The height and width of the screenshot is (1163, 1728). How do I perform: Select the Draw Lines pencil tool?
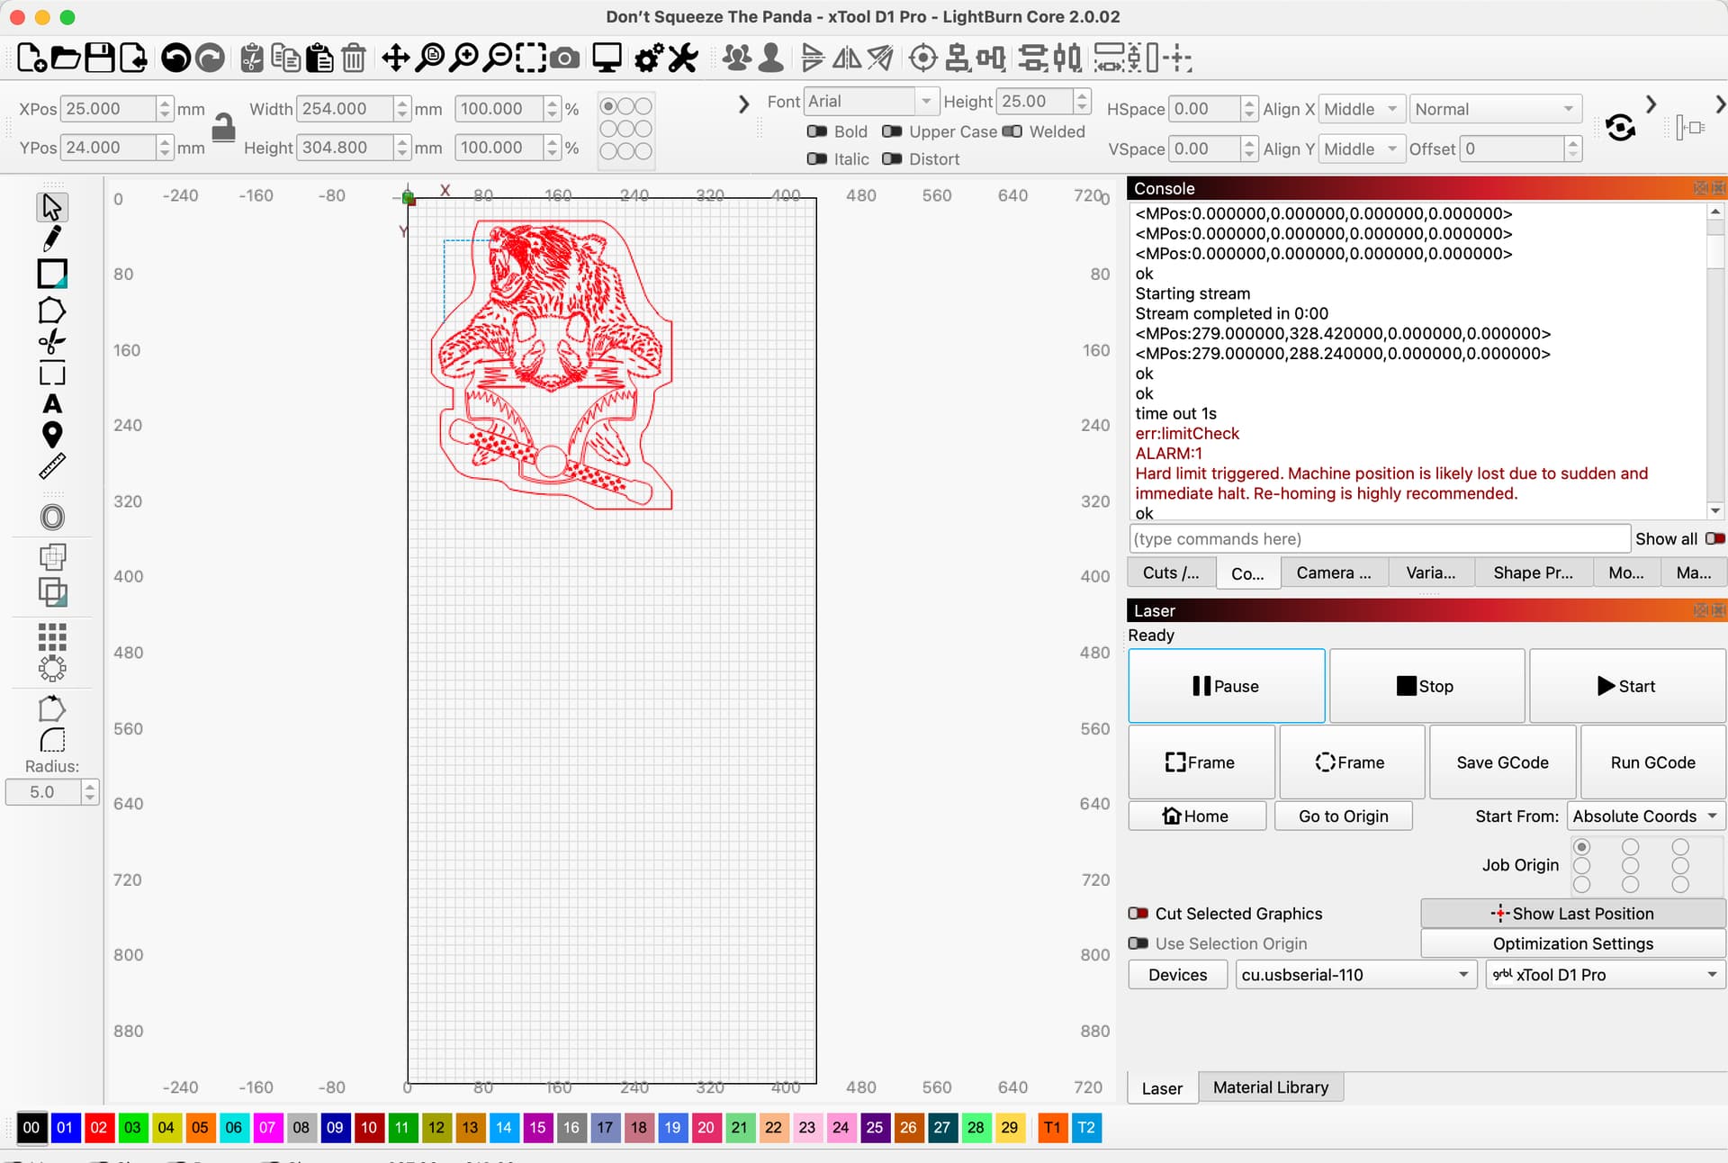(x=52, y=239)
